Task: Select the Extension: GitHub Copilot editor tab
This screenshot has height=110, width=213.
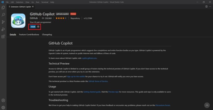Action: point(21,6)
